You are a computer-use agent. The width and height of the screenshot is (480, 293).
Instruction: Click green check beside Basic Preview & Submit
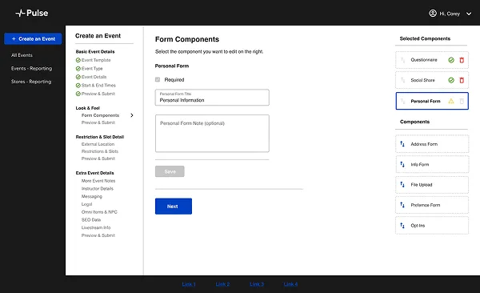point(78,94)
